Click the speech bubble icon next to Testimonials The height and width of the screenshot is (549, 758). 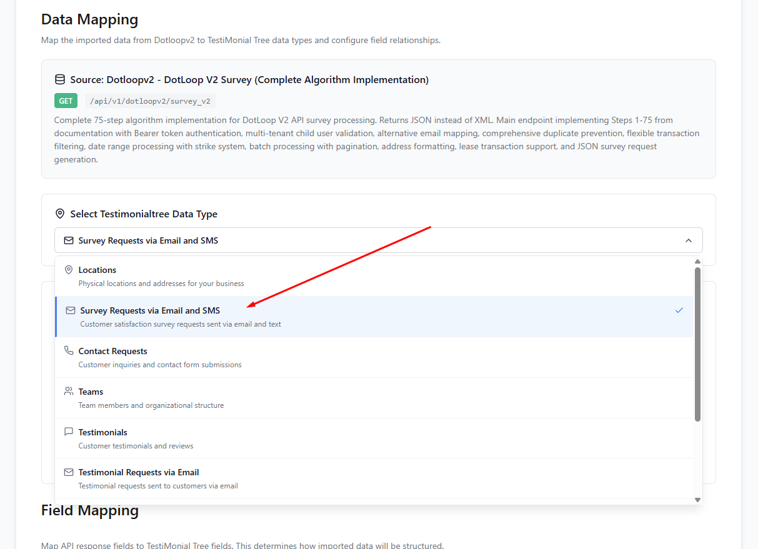click(x=69, y=432)
